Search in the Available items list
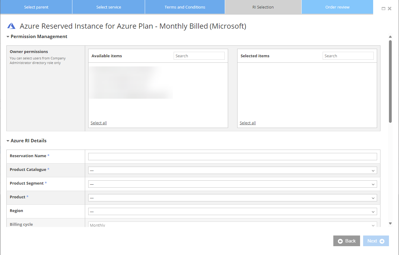399x255 pixels. coord(199,56)
